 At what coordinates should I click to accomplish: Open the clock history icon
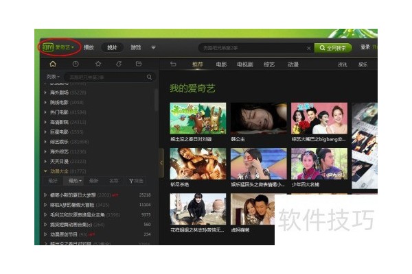[76, 64]
